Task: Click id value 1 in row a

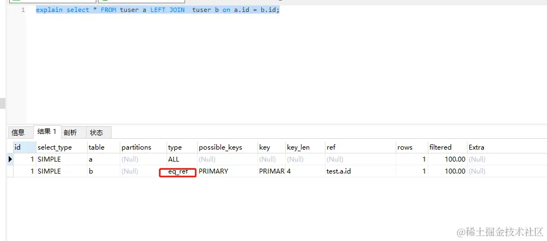Action: [24, 159]
